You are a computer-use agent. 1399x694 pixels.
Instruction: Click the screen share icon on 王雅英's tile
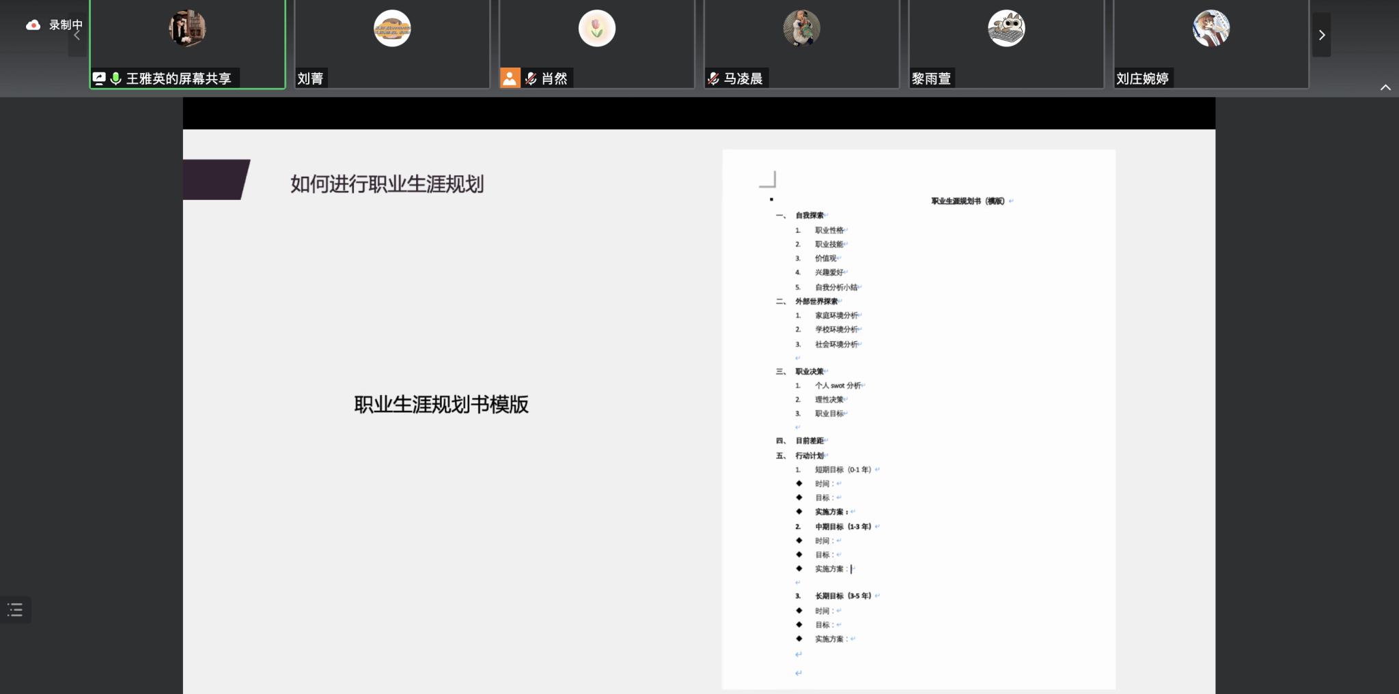(x=99, y=78)
